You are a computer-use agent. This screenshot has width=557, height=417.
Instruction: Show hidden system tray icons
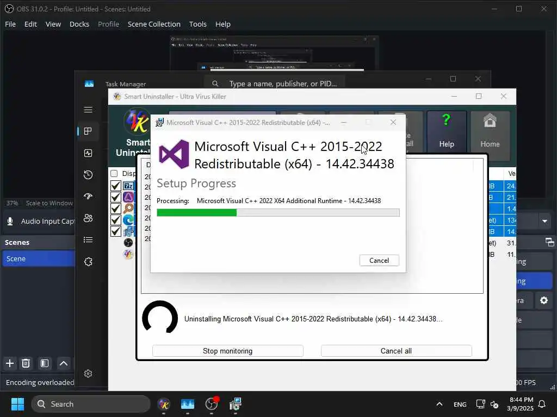point(440,404)
